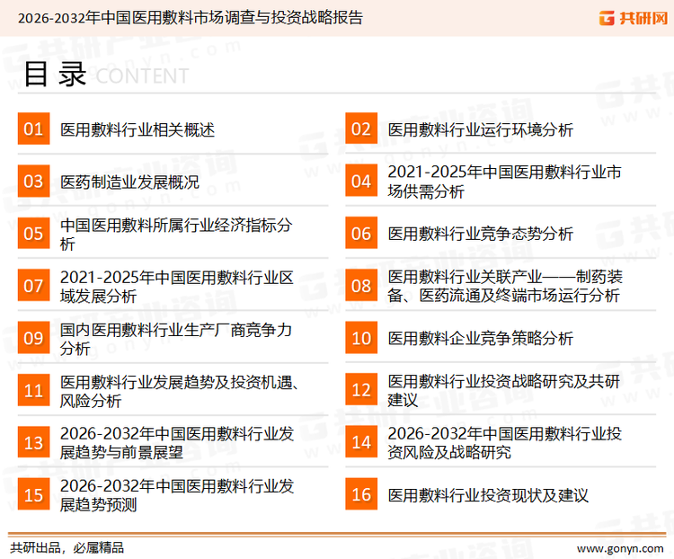Viewport: 674px width, 559px height.
Task: Click the 目录 heading
Action: [55, 75]
